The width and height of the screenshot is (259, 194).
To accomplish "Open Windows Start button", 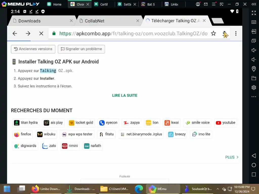I will (7, 189).
